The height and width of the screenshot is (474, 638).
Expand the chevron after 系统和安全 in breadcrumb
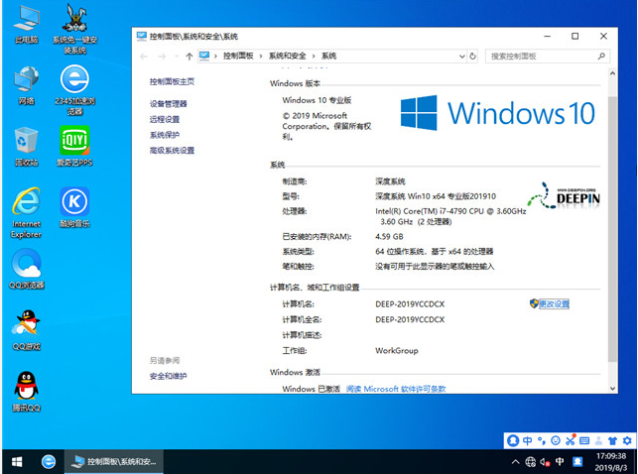pos(315,56)
